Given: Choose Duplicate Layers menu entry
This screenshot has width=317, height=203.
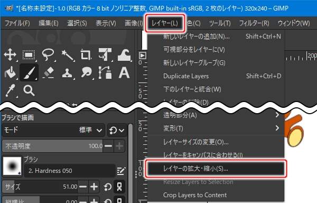Looking at the screenshot, I should click(x=216, y=76).
